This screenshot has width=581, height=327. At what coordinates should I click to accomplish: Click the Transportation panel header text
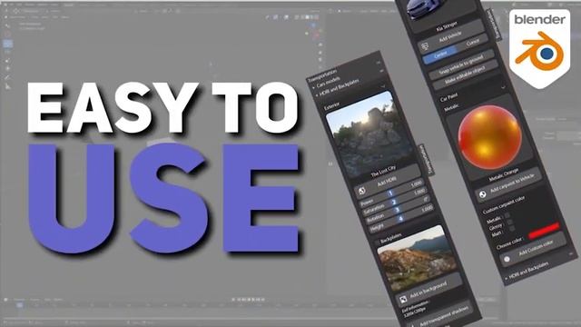pyautogui.click(x=322, y=74)
